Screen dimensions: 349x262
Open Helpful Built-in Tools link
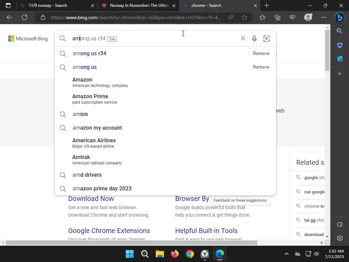pos(206,231)
